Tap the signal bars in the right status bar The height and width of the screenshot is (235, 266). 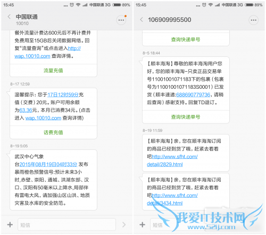217,5
